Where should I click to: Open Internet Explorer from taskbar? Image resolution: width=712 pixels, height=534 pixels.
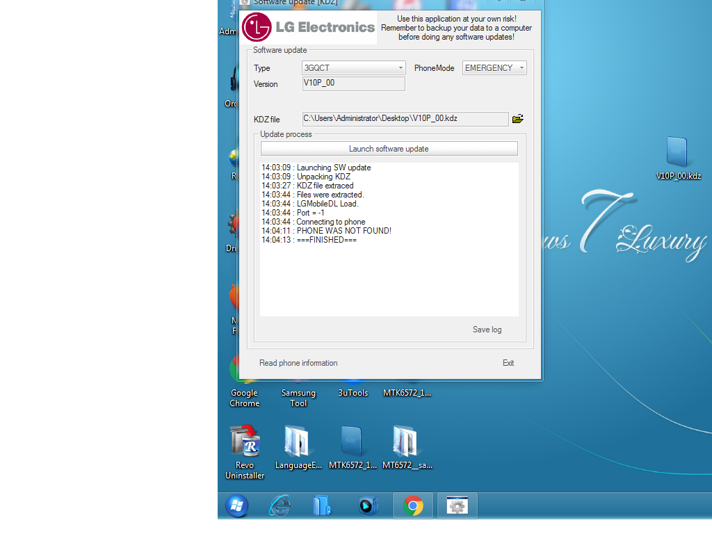(x=280, y=505)
